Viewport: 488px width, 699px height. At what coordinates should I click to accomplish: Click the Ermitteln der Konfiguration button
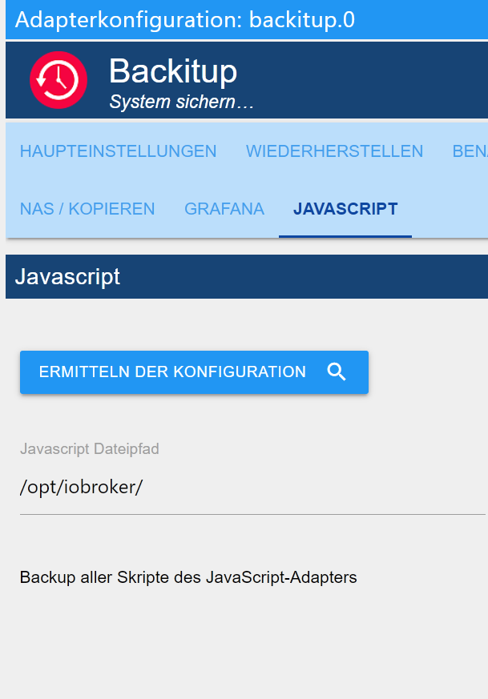[x=194, y=372]
